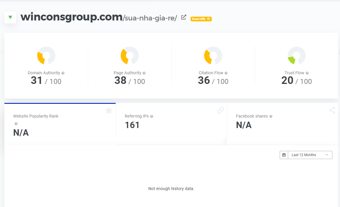The image size is (340, 207).
Task: Click the Website Popularity Rank N/A value
Action: click(x=21, y=133)
